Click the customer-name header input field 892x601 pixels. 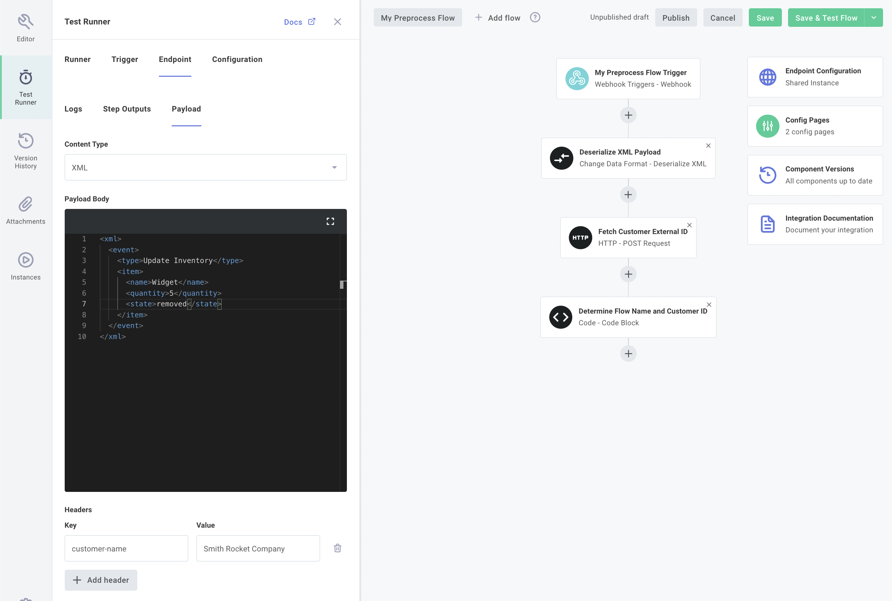click(x=126, y=549)
